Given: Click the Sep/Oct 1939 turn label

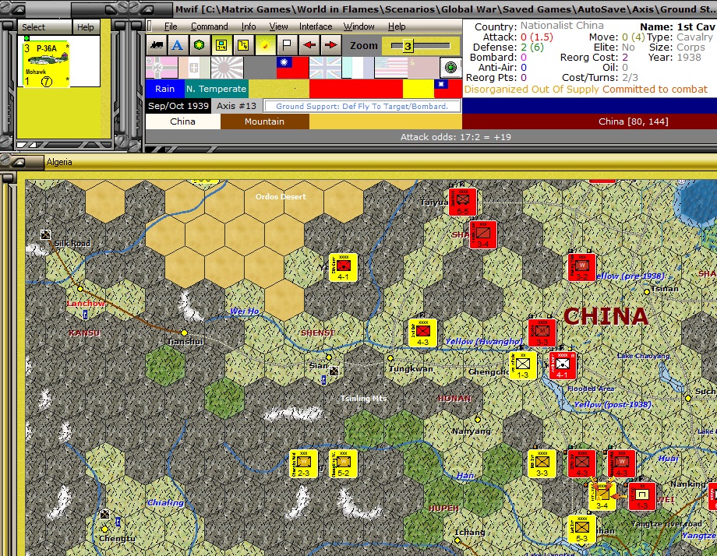Looking at the screenshot, I should pyautogui.click(x=178, y=106).
